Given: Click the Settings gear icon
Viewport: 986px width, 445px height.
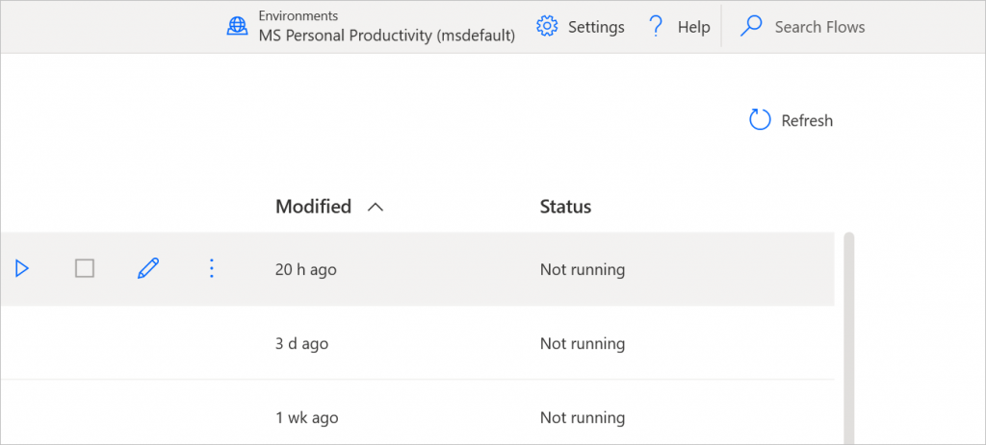Looking at the screenshot, I should pos(547,27).
